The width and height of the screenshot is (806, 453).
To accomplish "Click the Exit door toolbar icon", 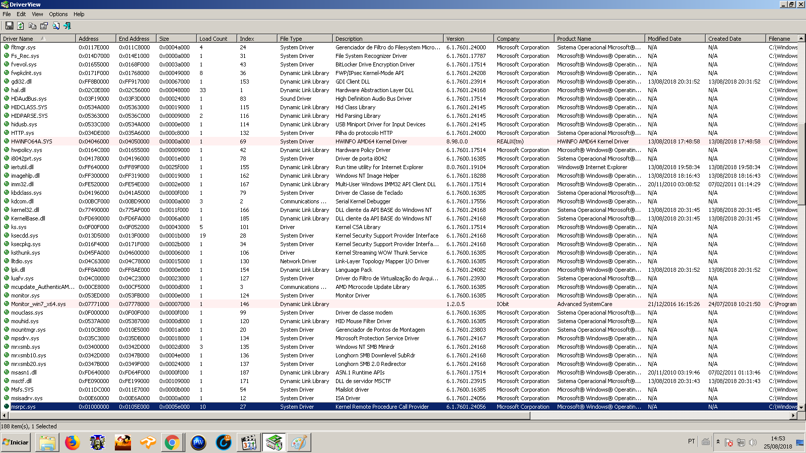I will tap(68, 26).
